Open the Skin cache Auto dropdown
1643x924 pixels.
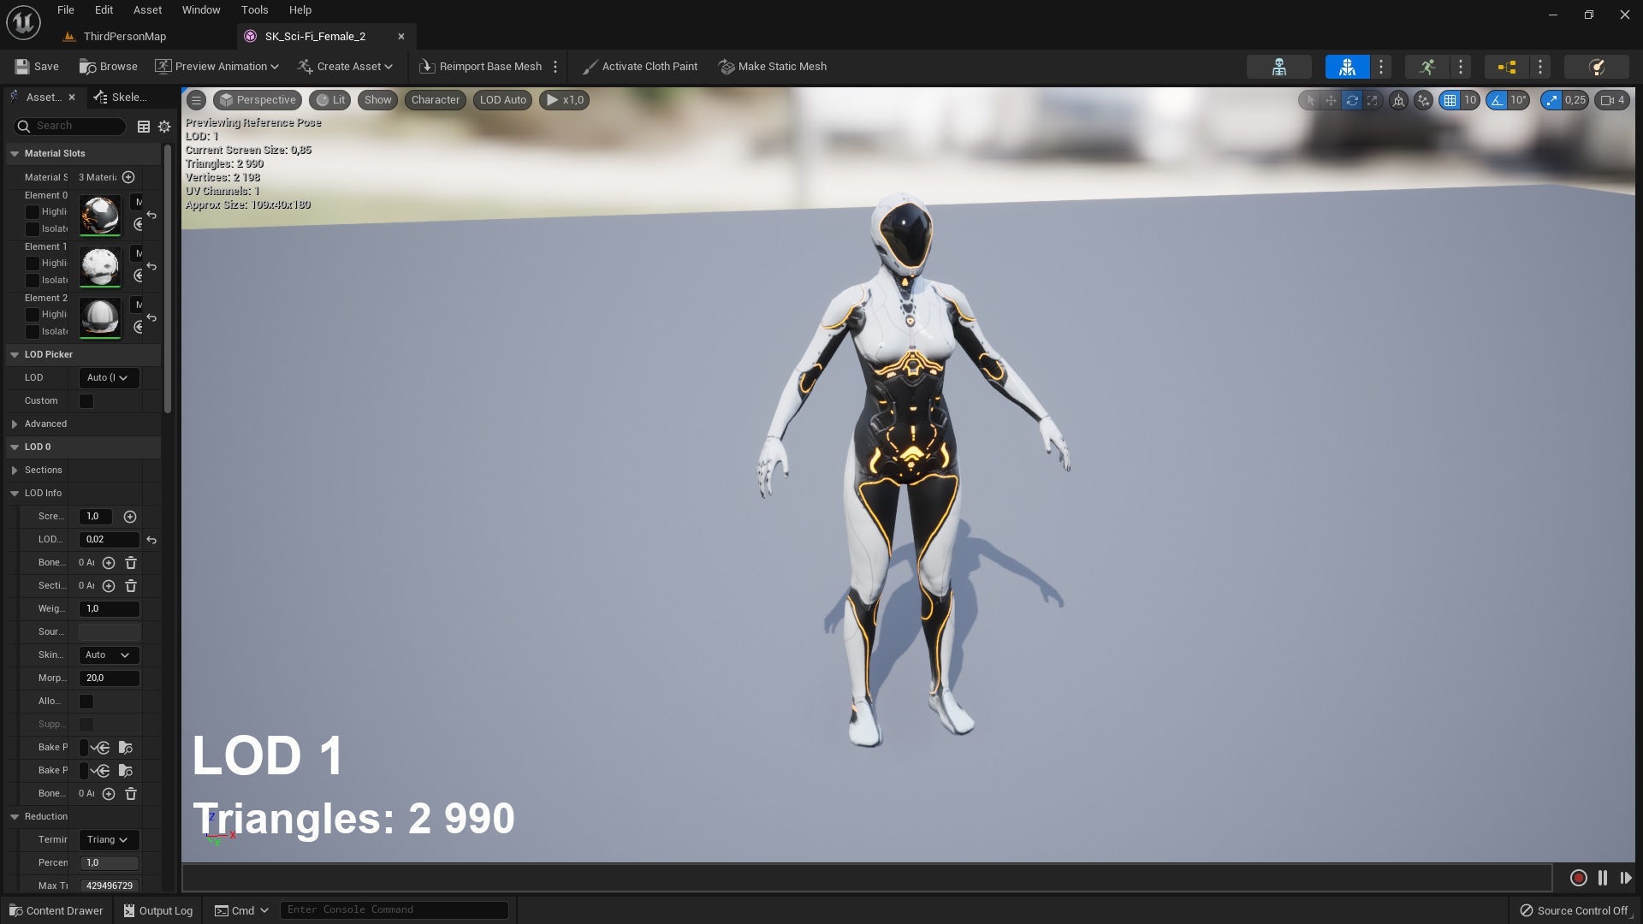pos(109,655)
